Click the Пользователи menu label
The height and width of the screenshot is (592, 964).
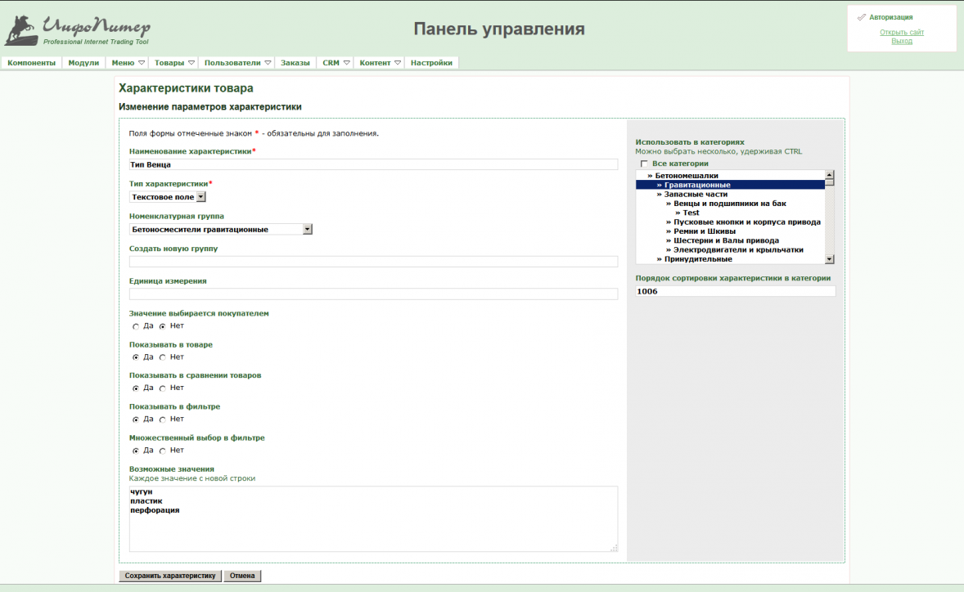click(x=232, y=63)
